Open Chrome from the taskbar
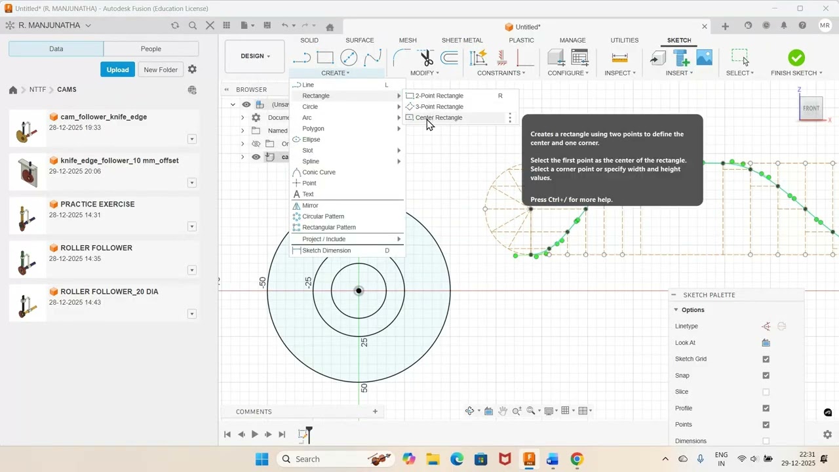Image resolution: width=839 pixels, height=472 pixels. point(577,459)
